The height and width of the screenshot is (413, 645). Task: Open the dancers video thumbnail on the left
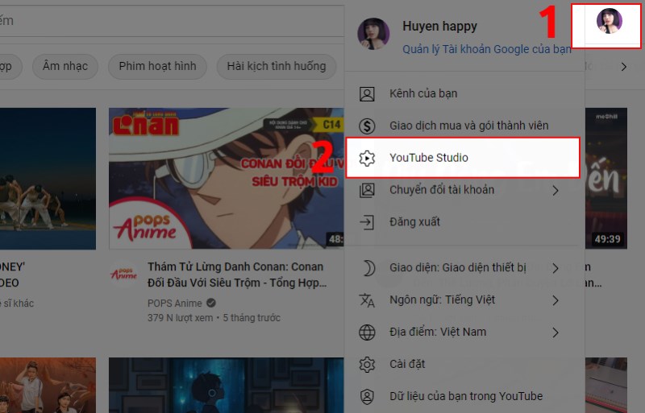(x=48, y=179)
